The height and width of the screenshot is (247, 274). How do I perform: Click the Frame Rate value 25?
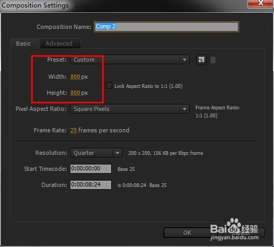click(74, 130)
